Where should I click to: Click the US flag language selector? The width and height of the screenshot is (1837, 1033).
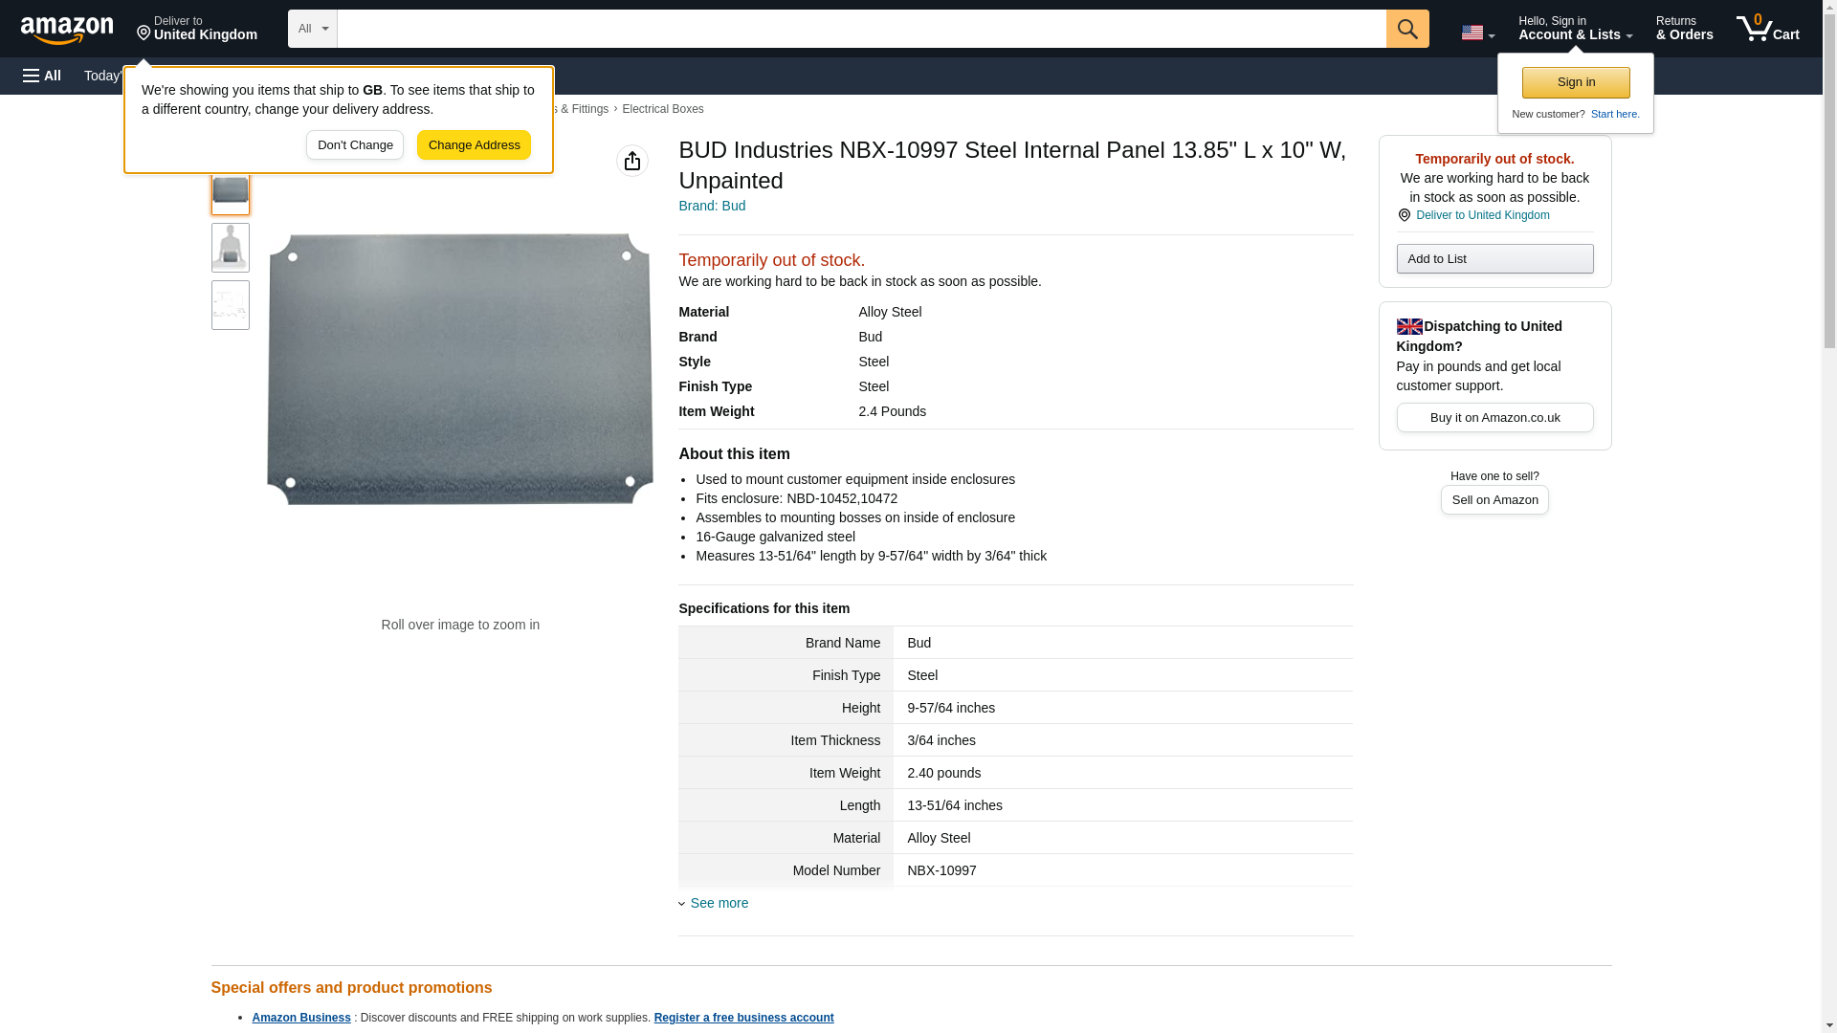tap(1476, 33)
